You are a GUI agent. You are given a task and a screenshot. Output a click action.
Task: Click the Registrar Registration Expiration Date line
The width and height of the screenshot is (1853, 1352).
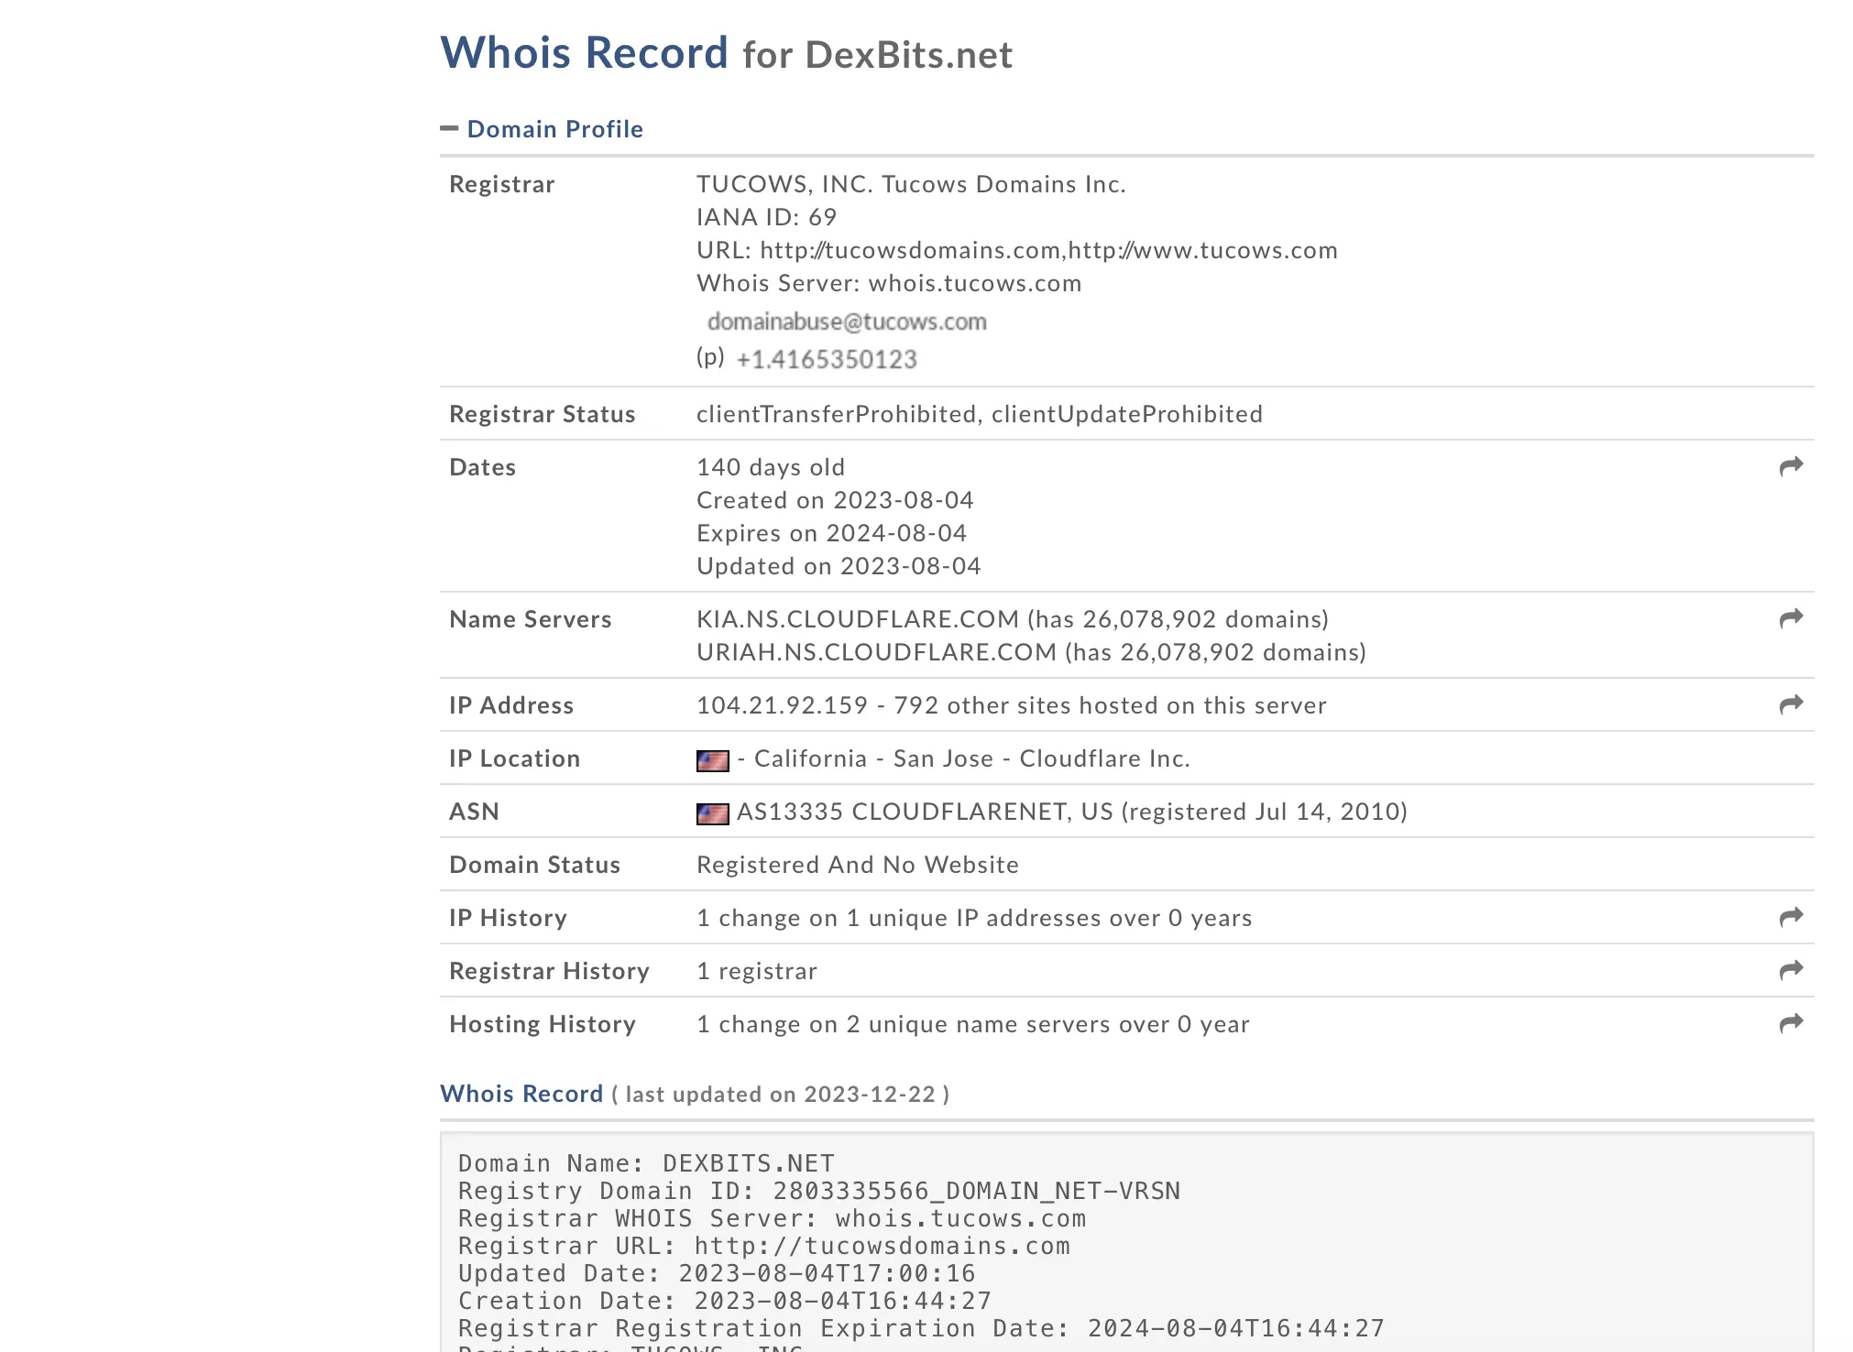point(921,1328)
